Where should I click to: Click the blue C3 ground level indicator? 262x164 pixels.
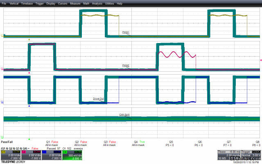(x=2, y=102)
